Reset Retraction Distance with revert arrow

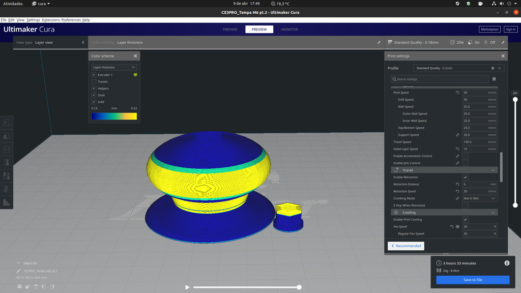pyautogui.click(x=457, y=184)
